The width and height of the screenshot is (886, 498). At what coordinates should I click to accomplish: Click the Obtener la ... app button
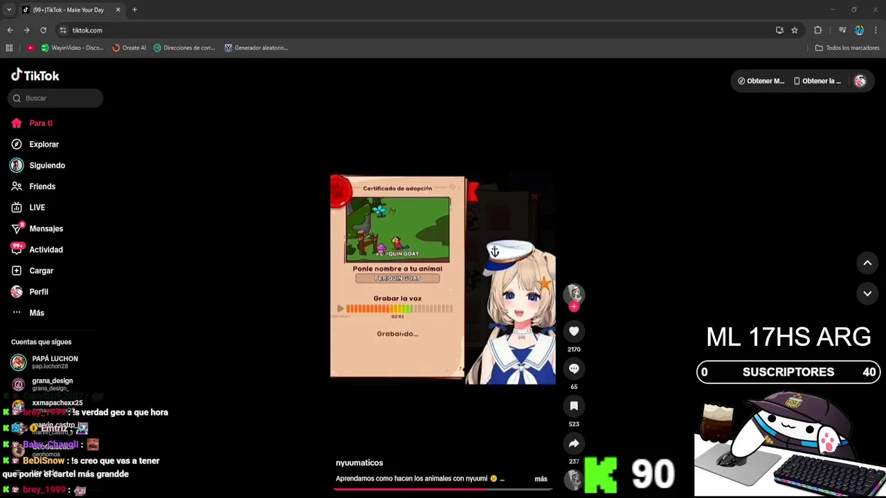817,81
